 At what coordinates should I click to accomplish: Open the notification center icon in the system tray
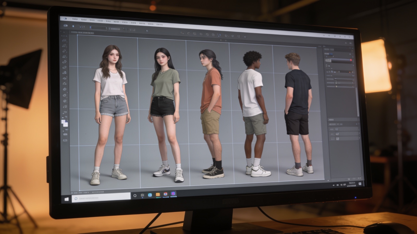point(360,184)
